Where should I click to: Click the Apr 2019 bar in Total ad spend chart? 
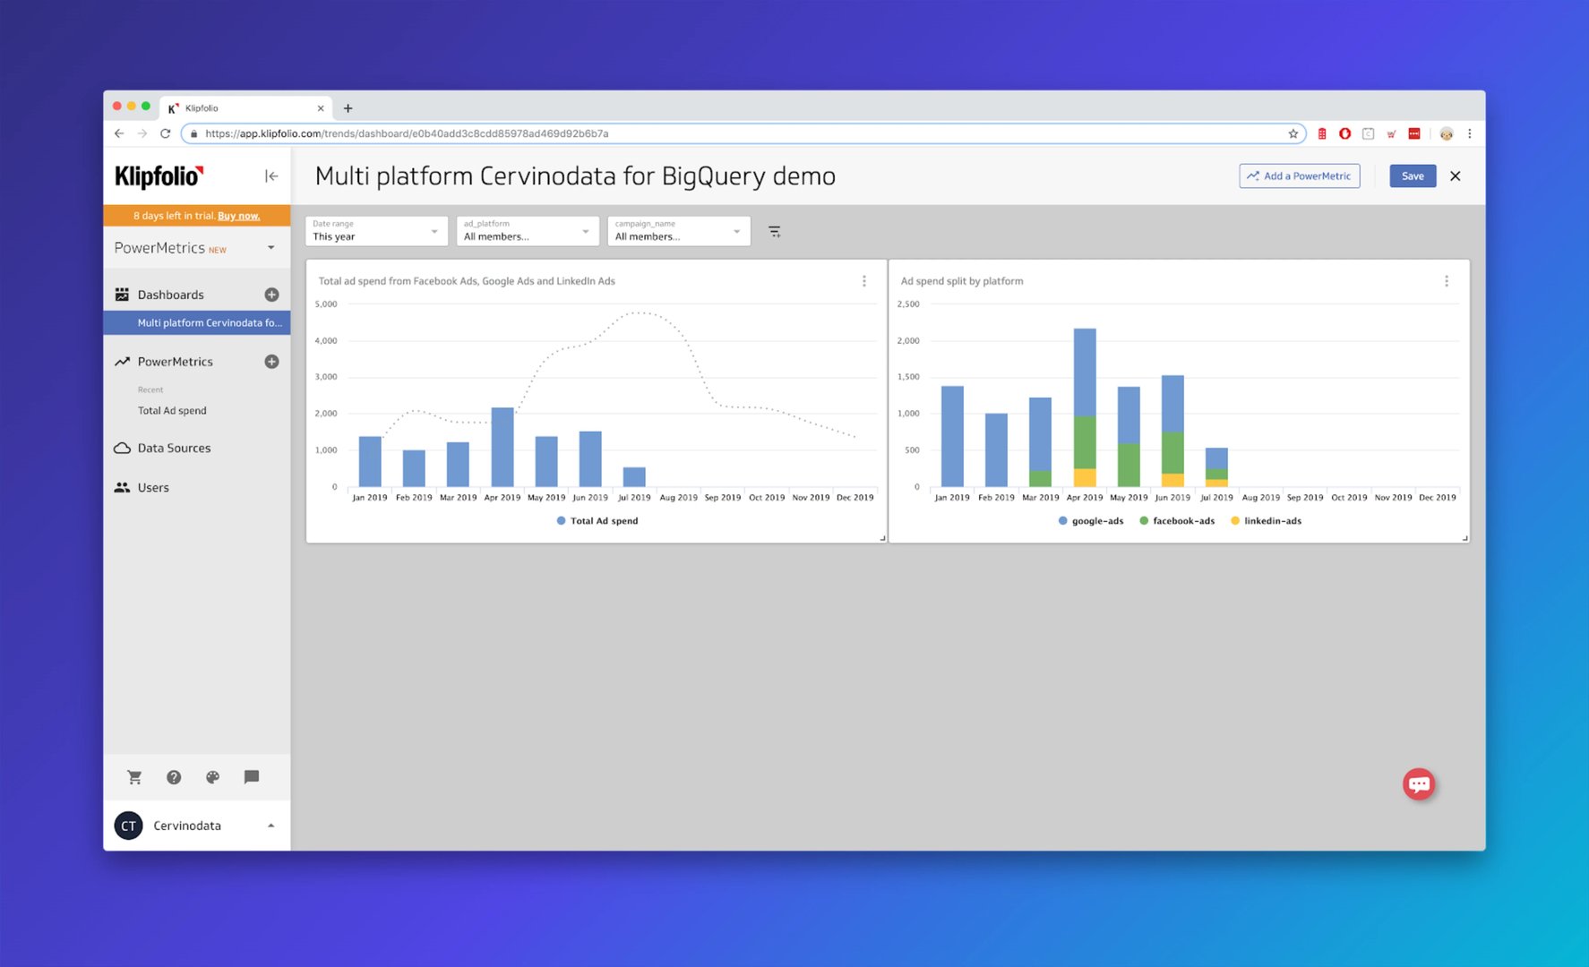(502, 448)
